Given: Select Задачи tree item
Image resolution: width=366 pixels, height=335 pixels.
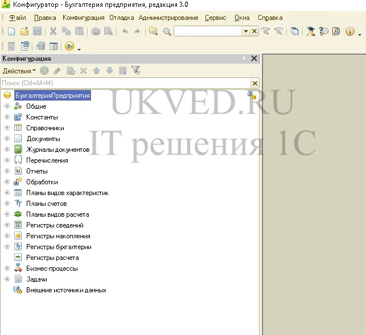Looking at the screenshot, I should (36, 279).
